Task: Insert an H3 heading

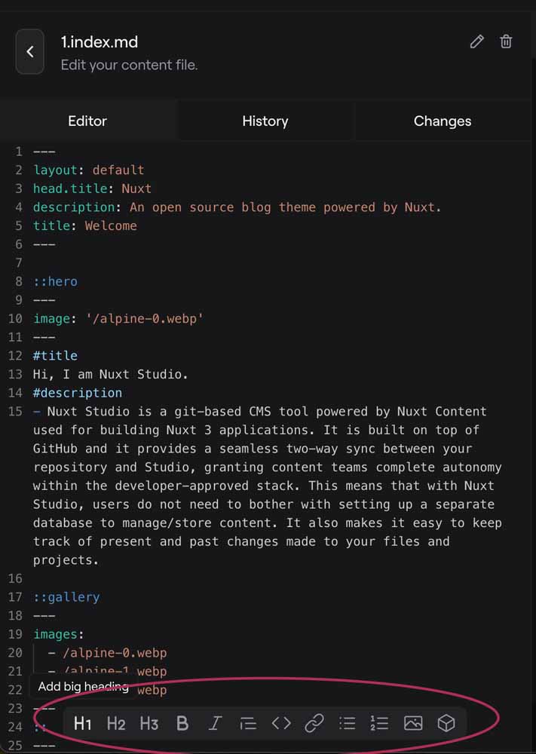Action: 149,723
